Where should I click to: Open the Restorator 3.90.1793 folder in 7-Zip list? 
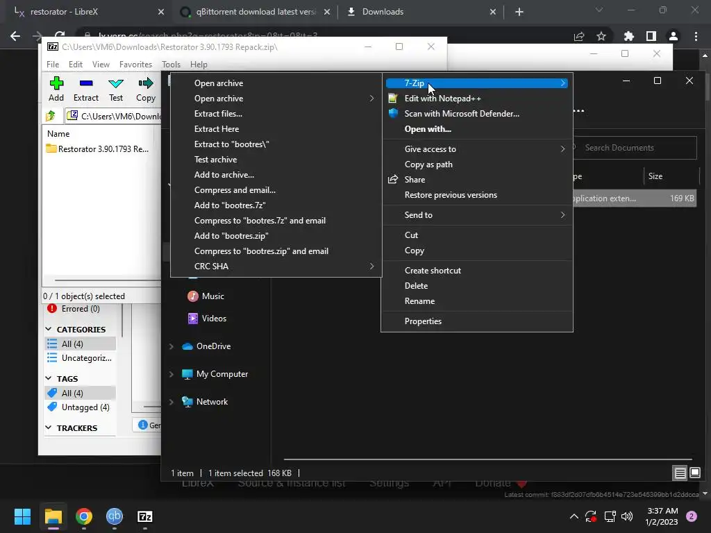[x=97, y=149]
